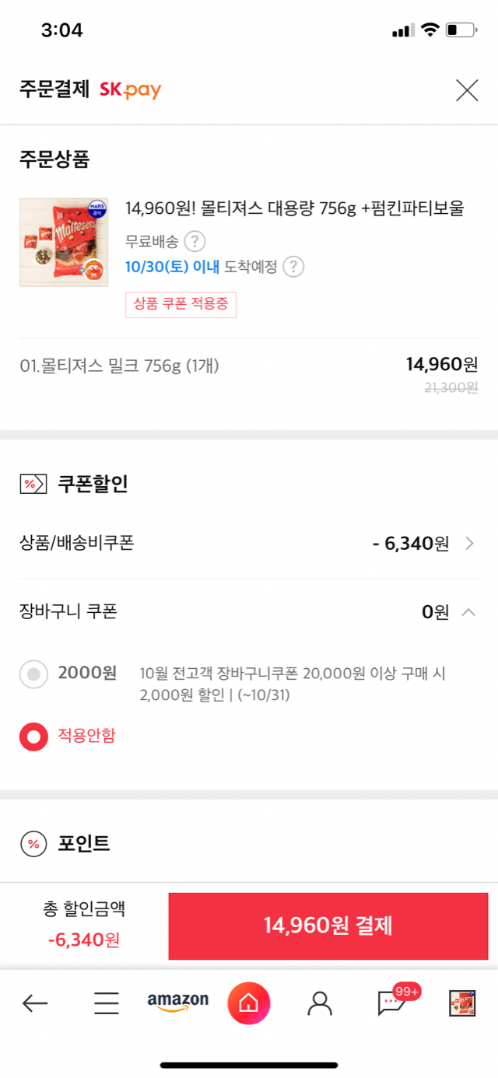Select the 적용안함 radio option

(33, 737)
